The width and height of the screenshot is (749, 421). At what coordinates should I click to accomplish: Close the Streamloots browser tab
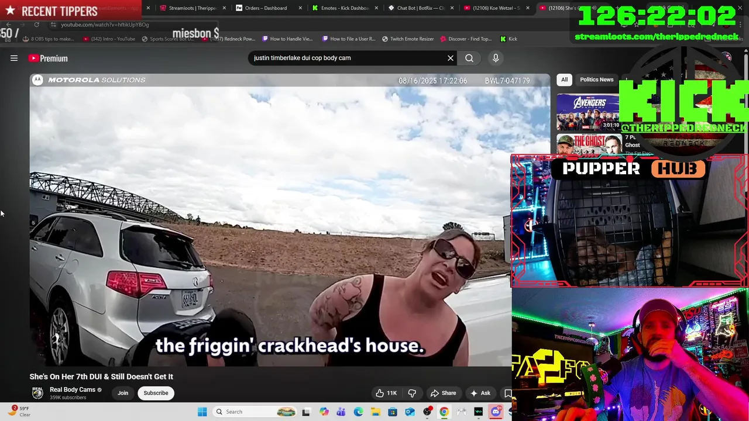click(224, 8)
